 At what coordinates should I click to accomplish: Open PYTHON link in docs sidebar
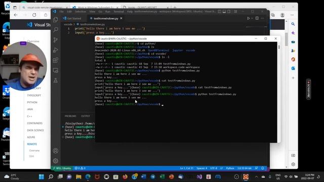pos(32,102)
